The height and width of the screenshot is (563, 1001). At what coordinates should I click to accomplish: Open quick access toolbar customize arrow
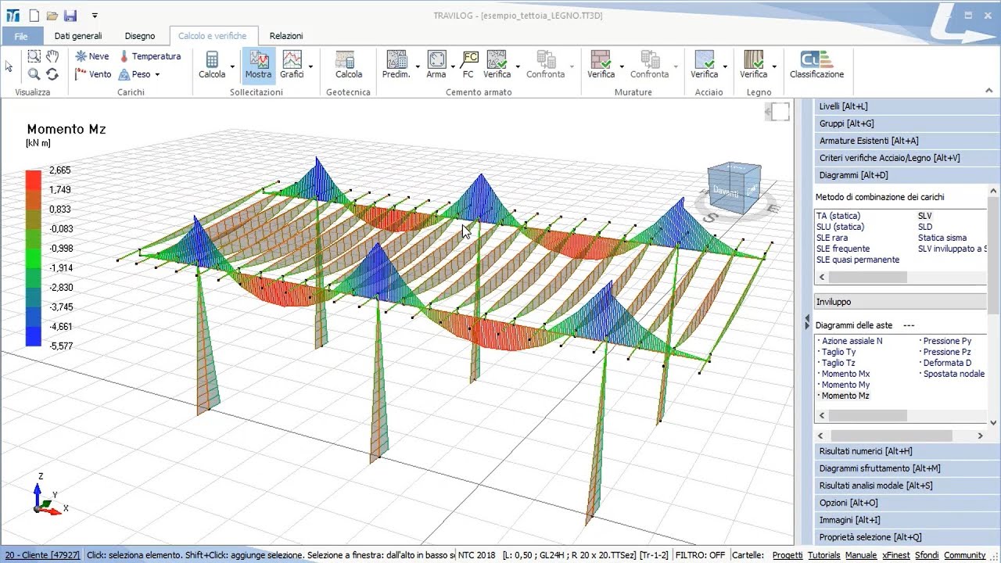click(x=95, y=16)
